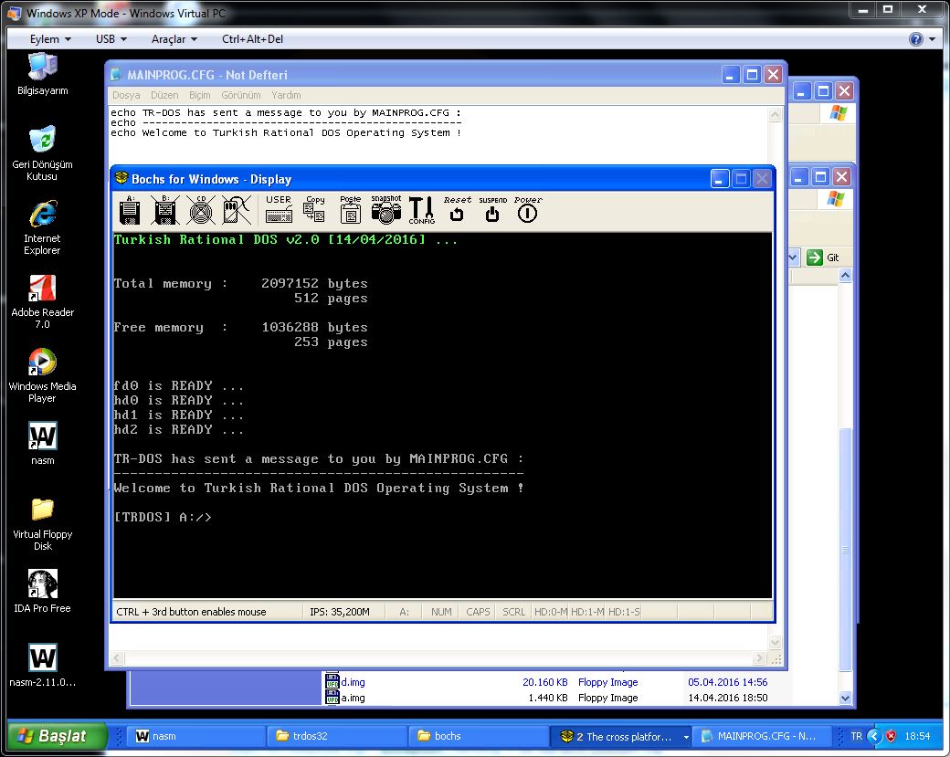Take a snapshot with the camera icon
950x757 pixels.
coord(385,210)
